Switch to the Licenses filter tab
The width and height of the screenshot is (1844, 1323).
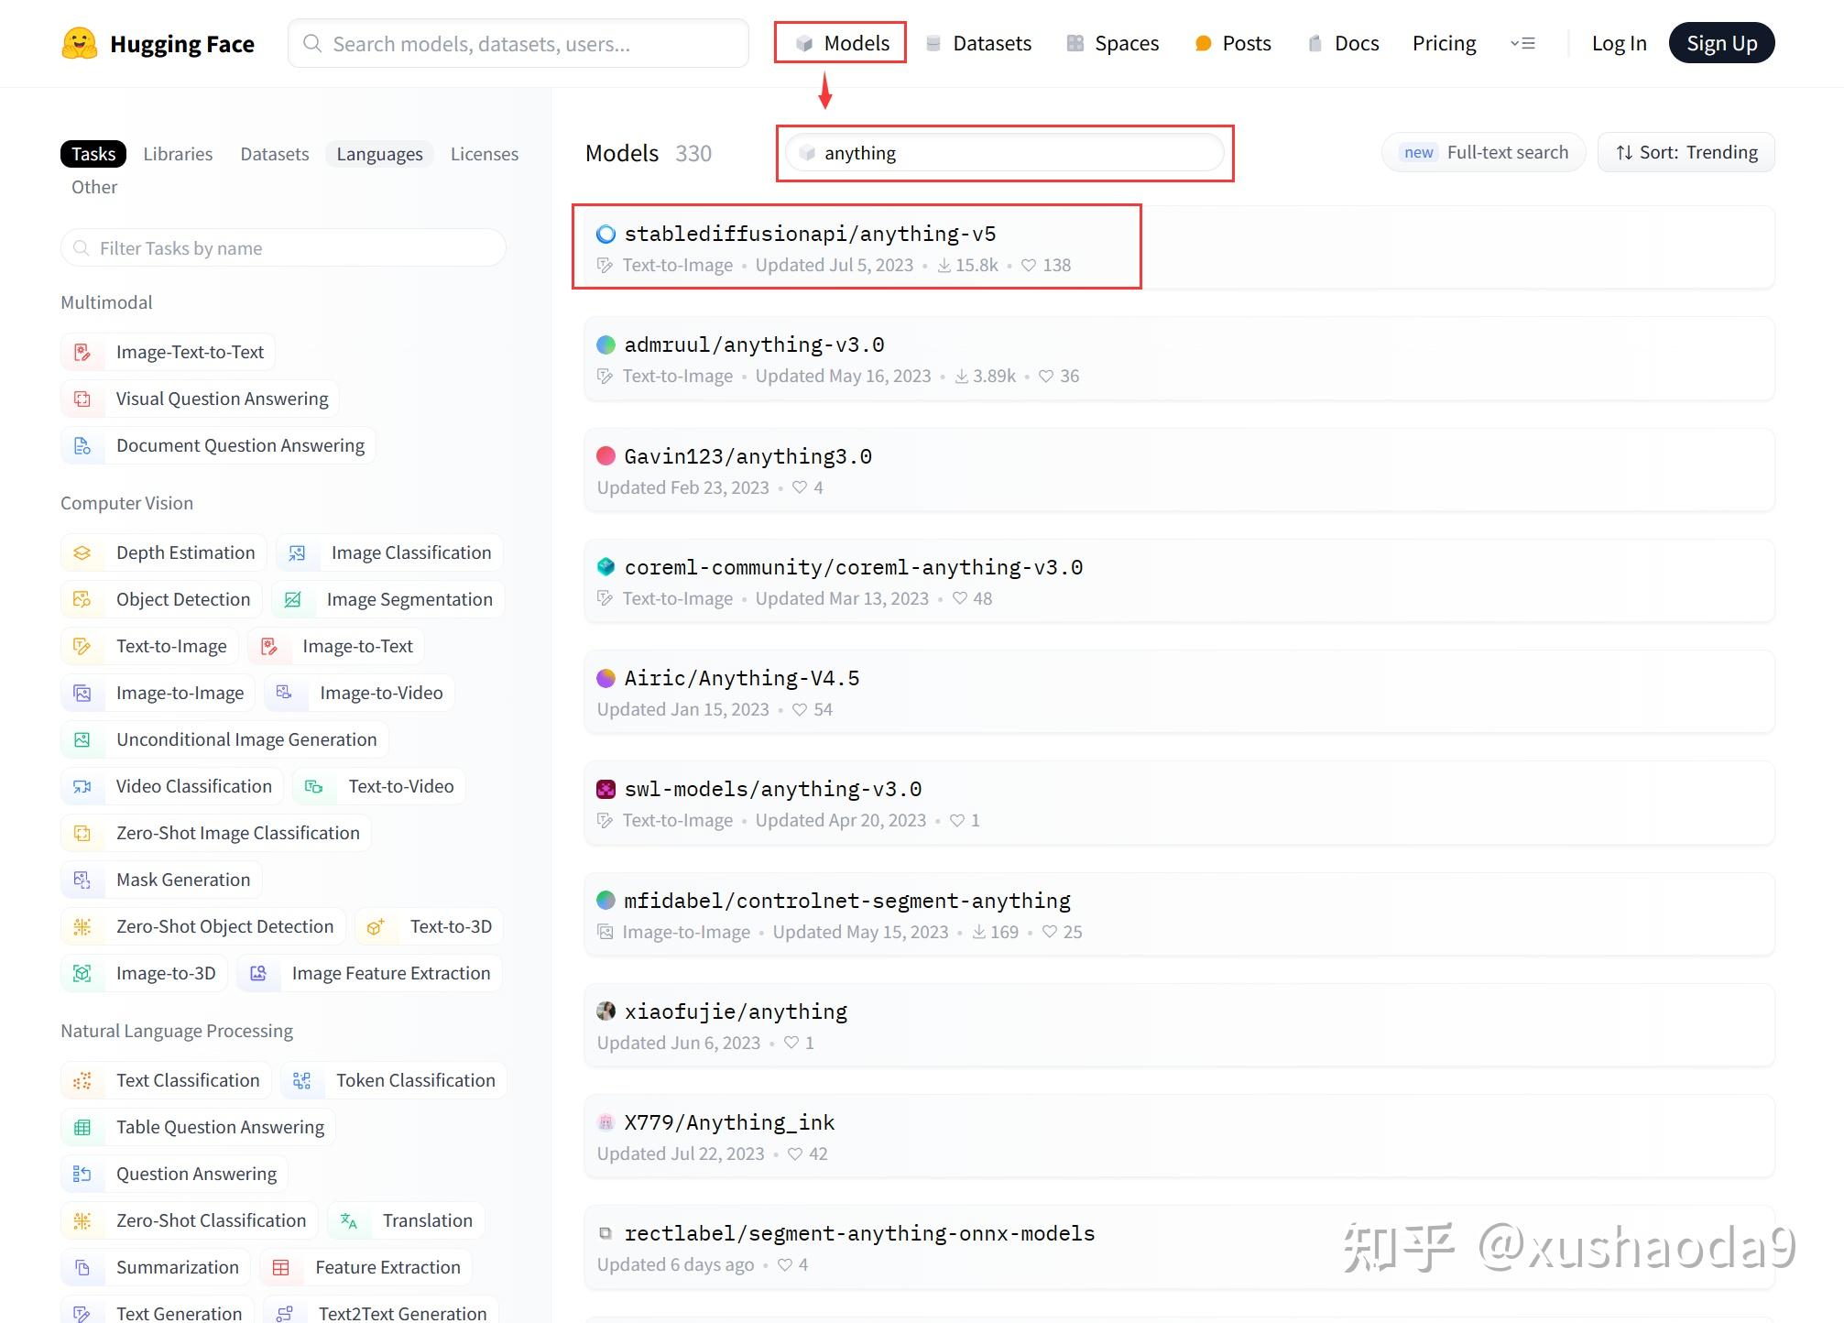484,154
